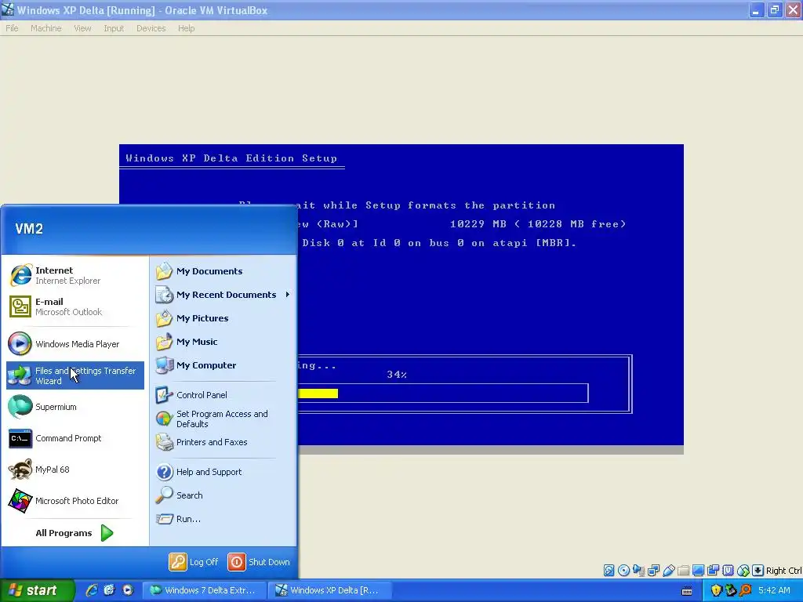Click VirtualBox host key arrow icon
This screenshot has width=803, height=602.
point(758,571)
